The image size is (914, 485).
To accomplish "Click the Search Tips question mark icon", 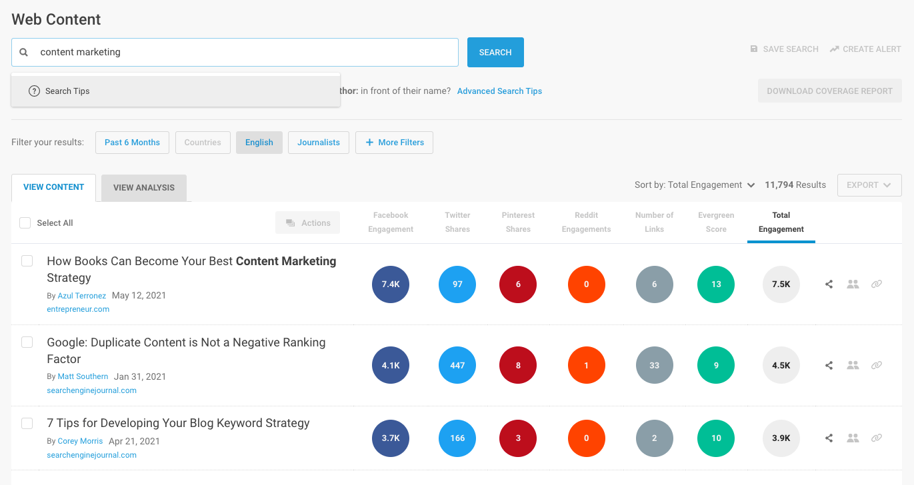I will coord(34,91).
